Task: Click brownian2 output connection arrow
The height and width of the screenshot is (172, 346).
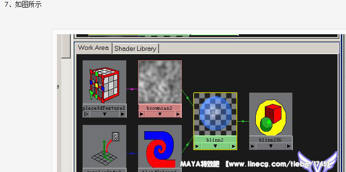Action: point(178,114)
